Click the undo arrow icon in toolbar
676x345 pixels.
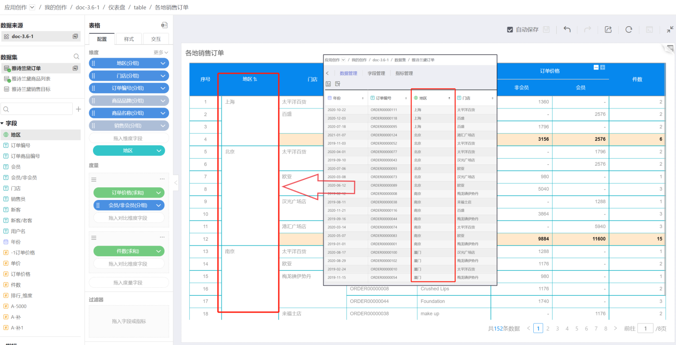(x=567, y=30)
